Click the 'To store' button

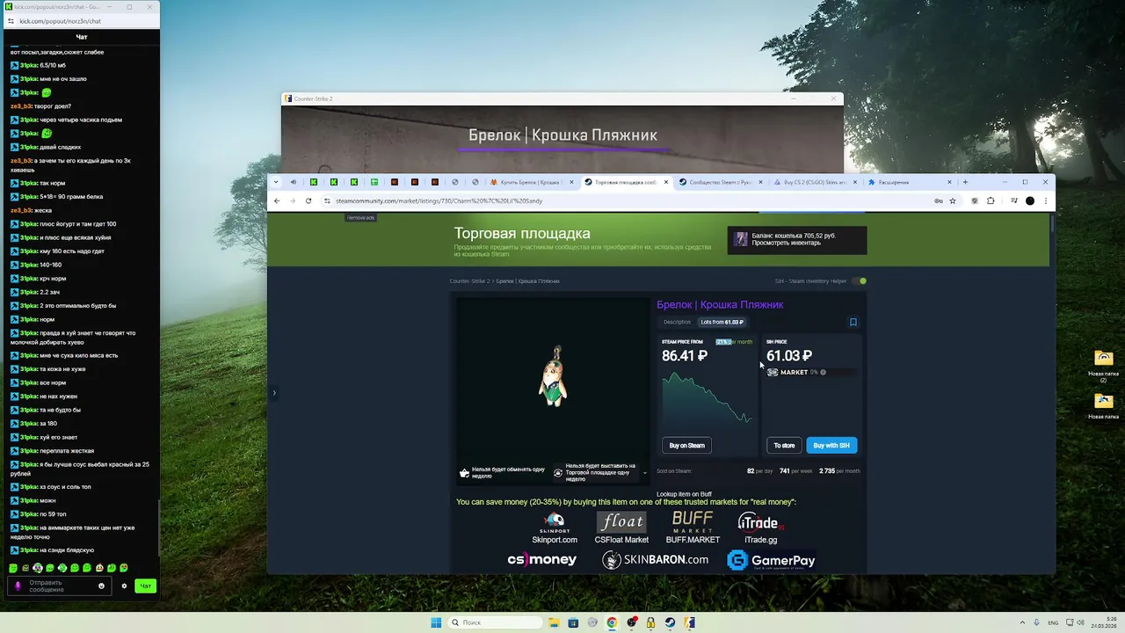(x=784, y=445)
